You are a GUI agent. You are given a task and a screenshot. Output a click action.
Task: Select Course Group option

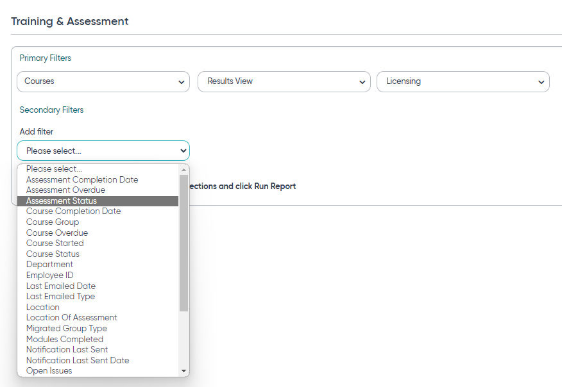[x=98, y=222]
